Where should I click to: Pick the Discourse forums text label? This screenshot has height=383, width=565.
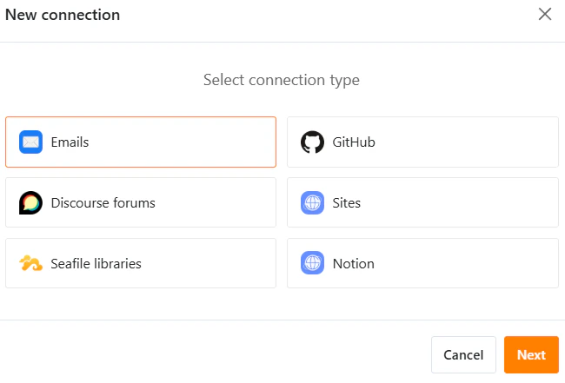[103, 202]
